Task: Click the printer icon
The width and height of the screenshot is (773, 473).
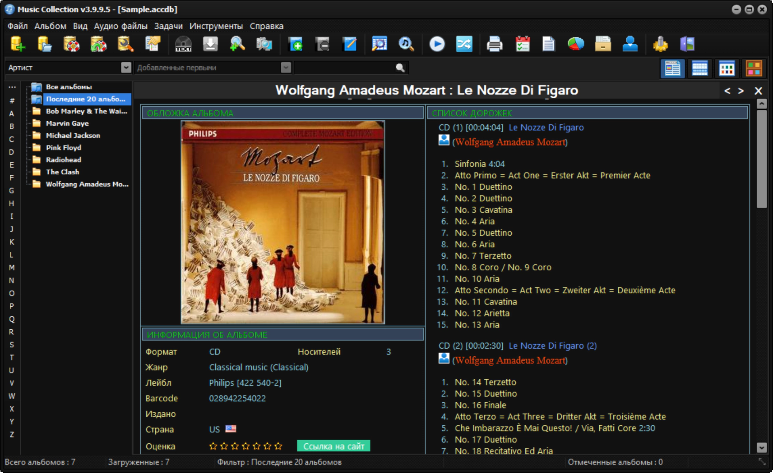Action: pos(495,44)
